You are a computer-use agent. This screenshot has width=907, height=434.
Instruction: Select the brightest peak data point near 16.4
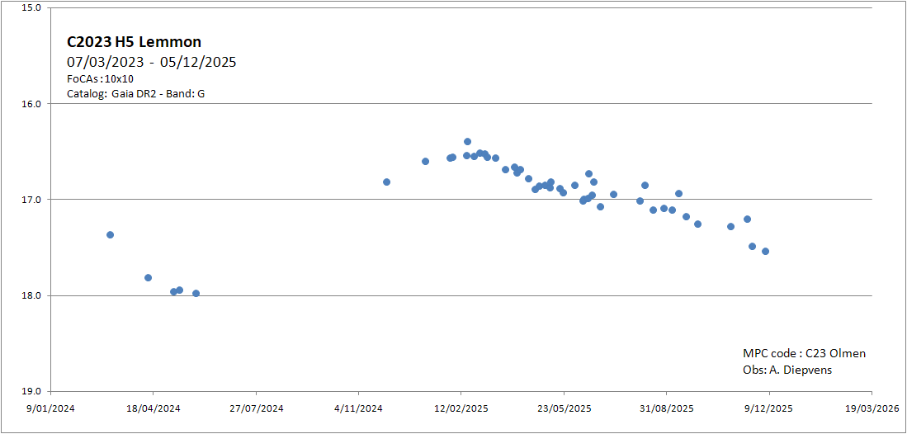tap(467, 142)
